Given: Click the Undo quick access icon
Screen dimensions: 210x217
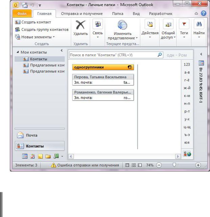Looking at the screenshot, I should 32,5.
